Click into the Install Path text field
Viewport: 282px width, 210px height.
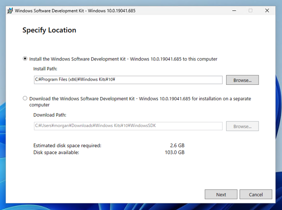(x=128, y=80)
